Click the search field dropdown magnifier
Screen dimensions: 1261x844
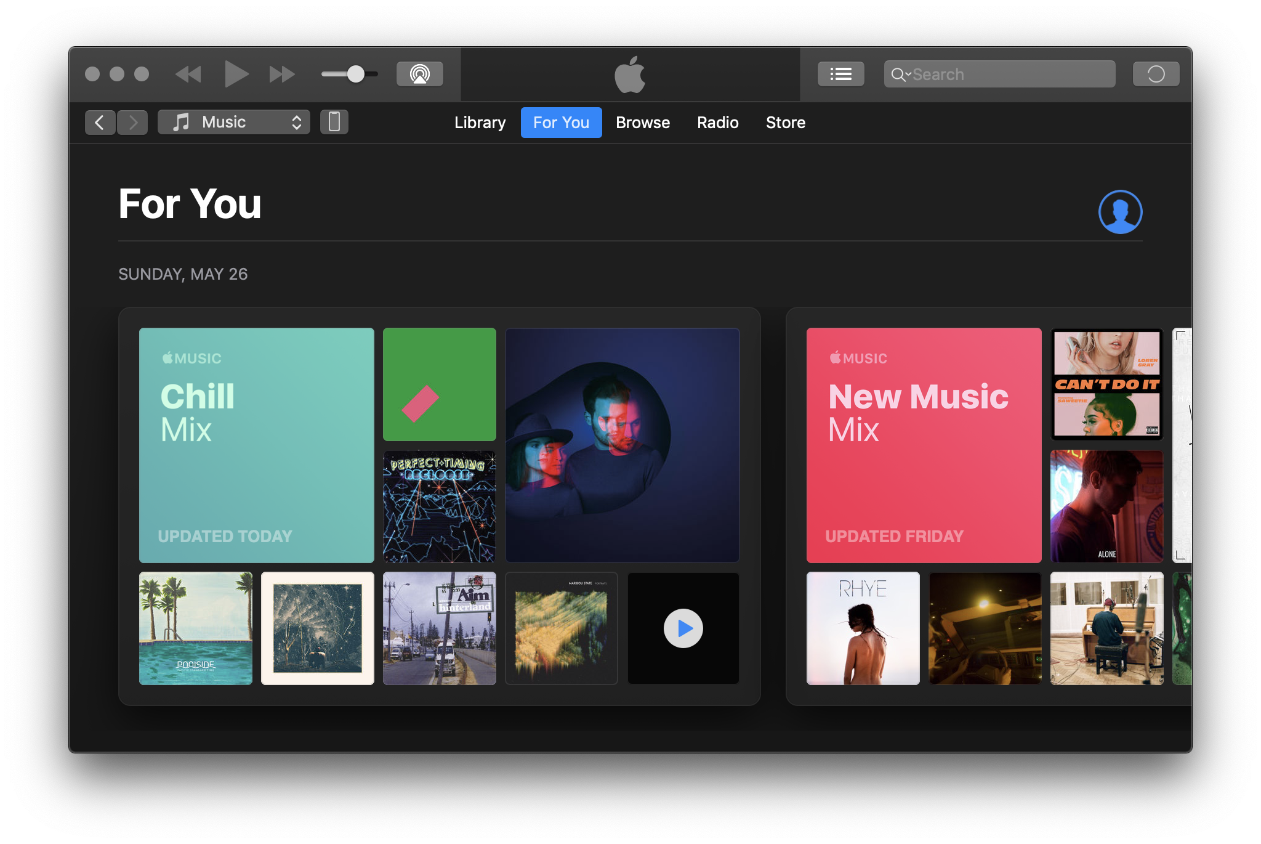point(901,74)
